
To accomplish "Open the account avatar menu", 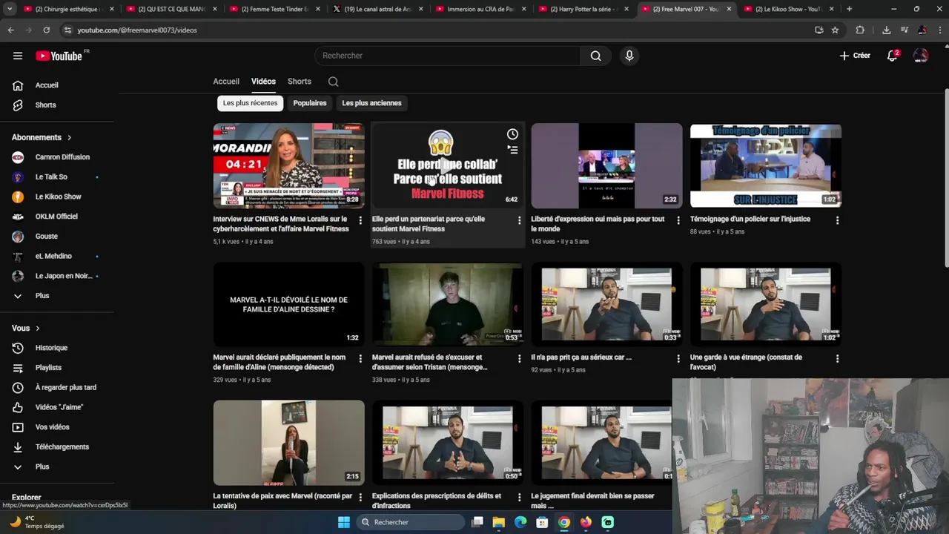I will coord(921,56).
